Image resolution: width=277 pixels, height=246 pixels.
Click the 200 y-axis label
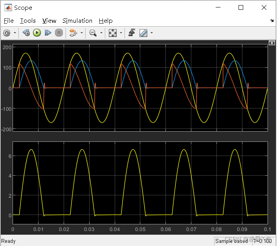point(7,48)
